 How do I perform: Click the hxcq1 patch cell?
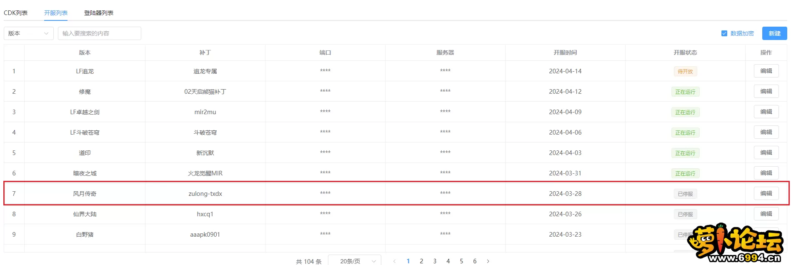(x=205, y=214)
